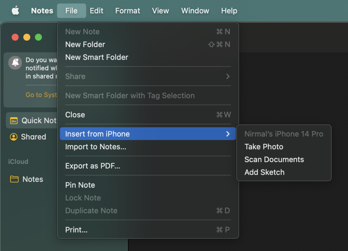Open the Apple menu

pos(15,11)
